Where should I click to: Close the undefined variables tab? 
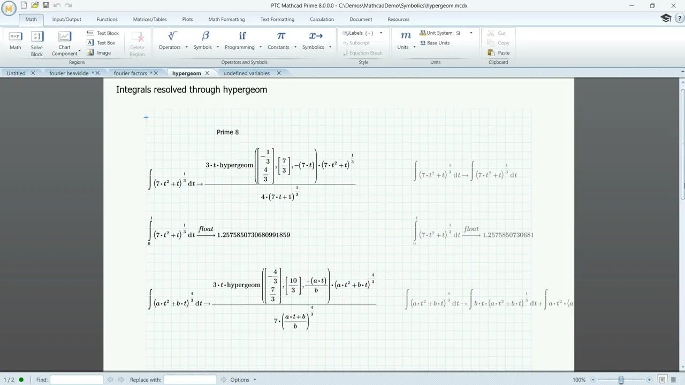278,73
